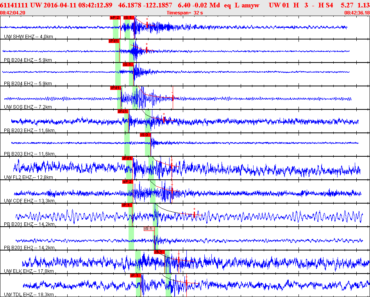The width and height of the screenshot is (370, 297).
Task: Select the S pick flag on SHW trace
Action: tap(129, 18)
